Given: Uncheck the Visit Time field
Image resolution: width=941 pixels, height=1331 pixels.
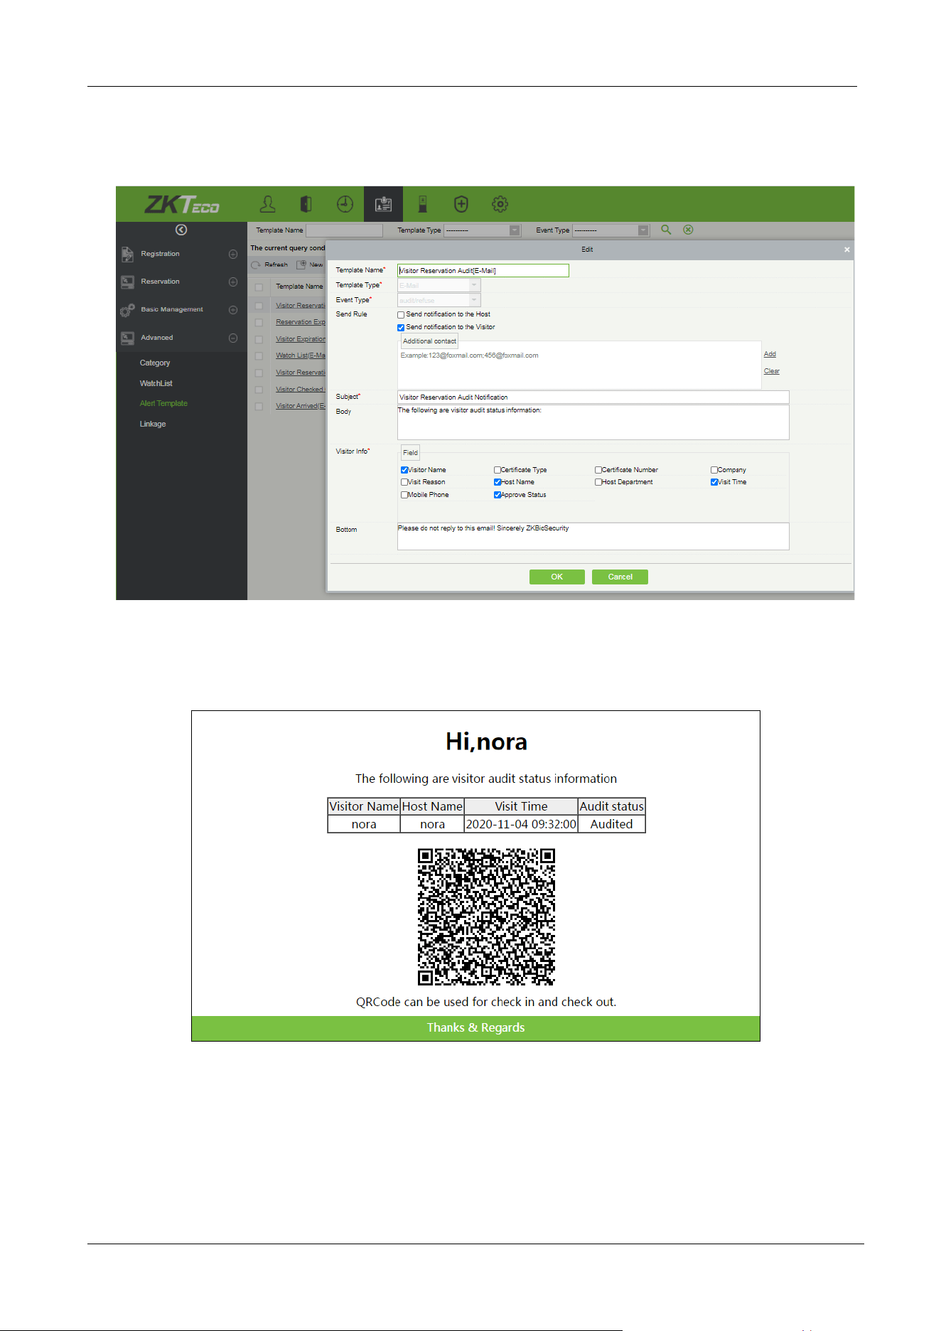Looking at the screenshot, I should pos(714,482).
